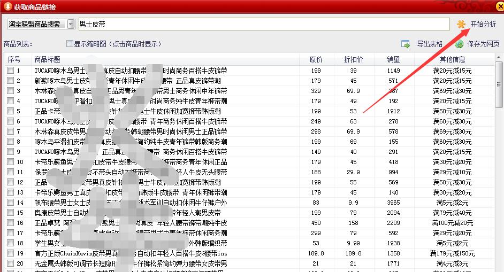Click sales value 1912 in row 5
504x272 pixels.
pos(393,111)
